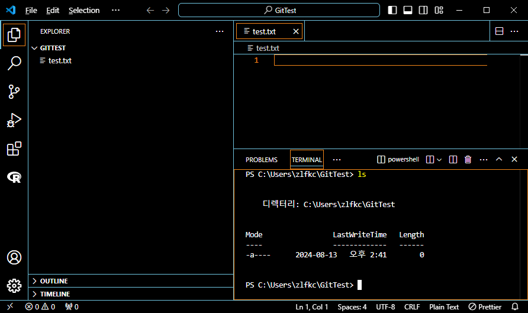Open terminal panel more actions

coord(484,160)
